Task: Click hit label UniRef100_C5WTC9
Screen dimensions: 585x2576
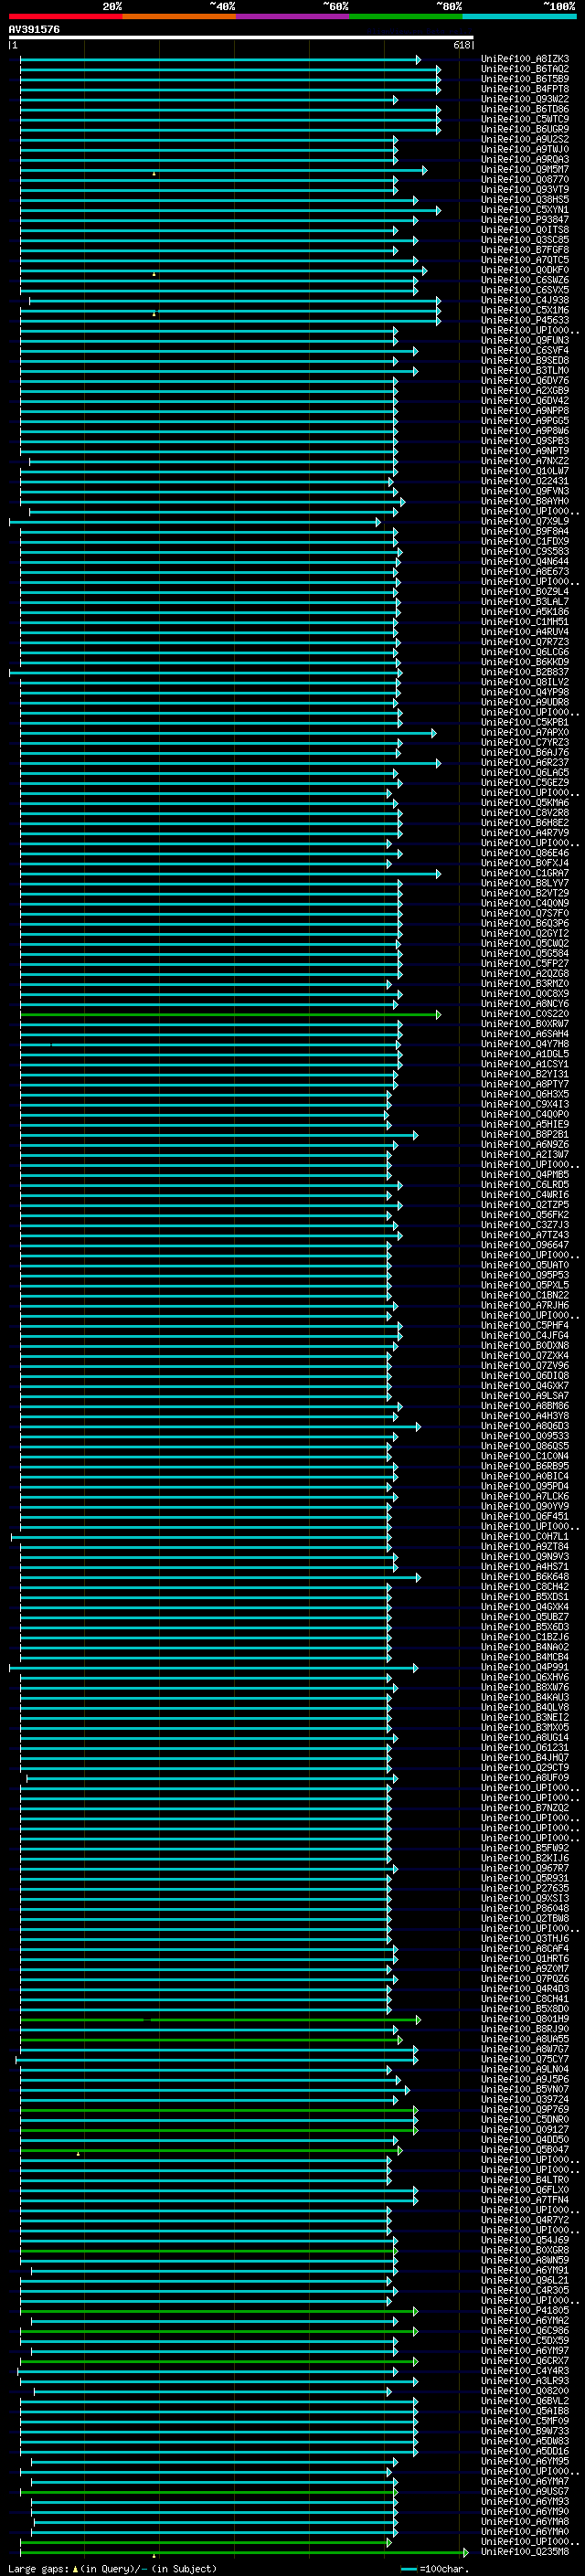Action: click(524, 119)
